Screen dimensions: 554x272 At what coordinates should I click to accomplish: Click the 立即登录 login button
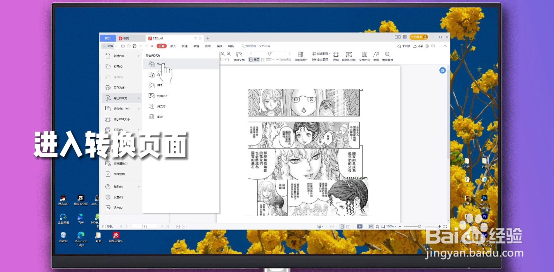pos(419,37)
